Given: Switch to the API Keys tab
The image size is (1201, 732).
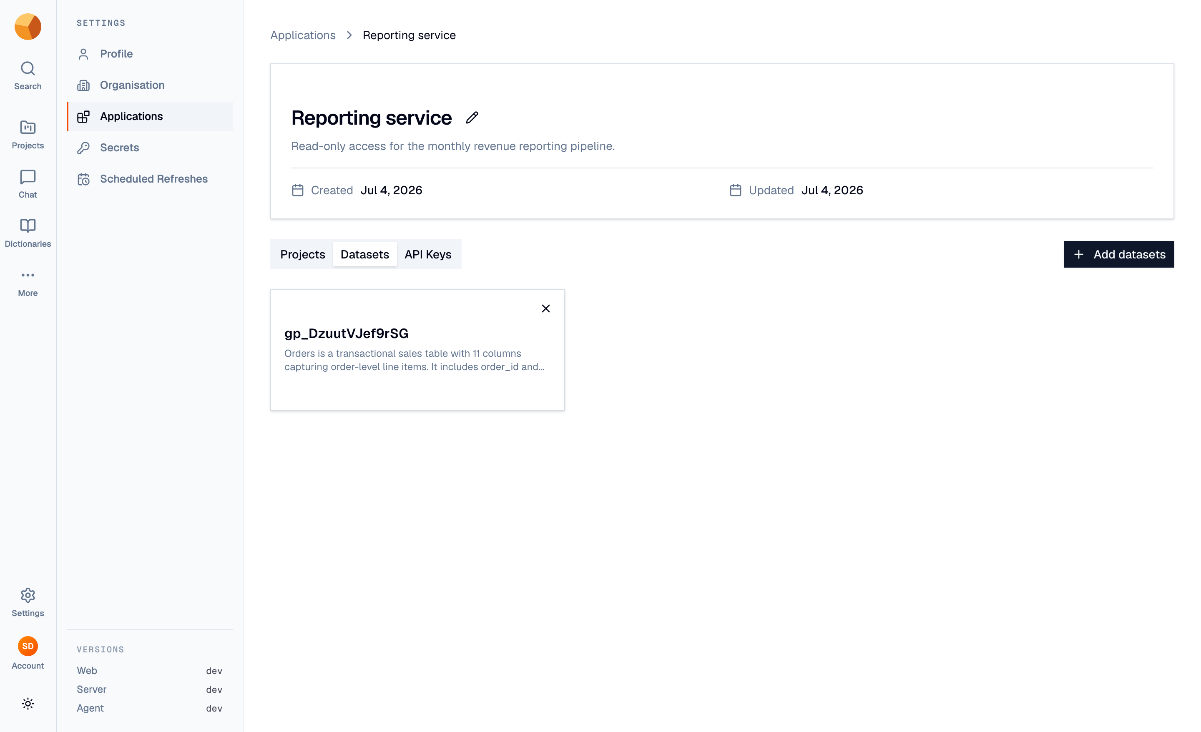Looking at the screenshot, I should point(427,254).
